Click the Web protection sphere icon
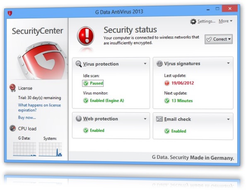 click(78, 119)
